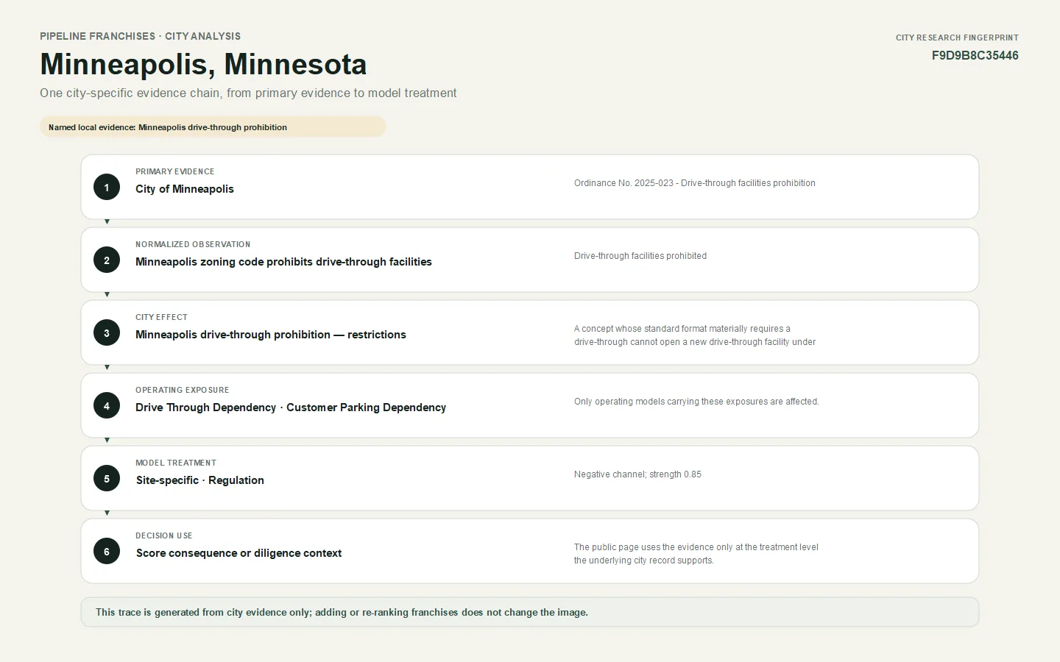1060x662 pixels.
Task: Select the subtitle "One city-specific evidence chain" line
Action: point(248,93)
